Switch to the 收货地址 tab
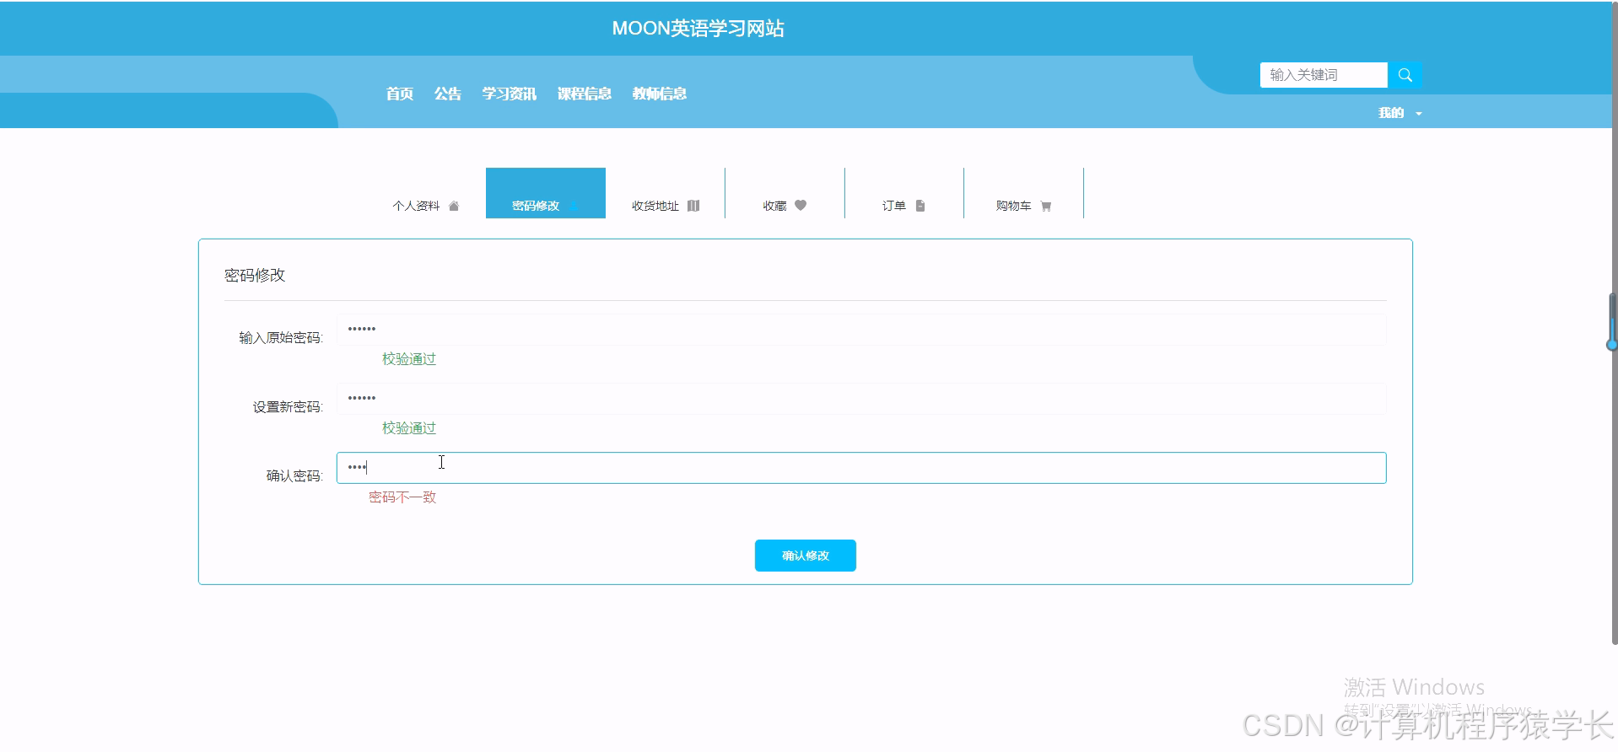1618x752 pixels. point(666,193)
